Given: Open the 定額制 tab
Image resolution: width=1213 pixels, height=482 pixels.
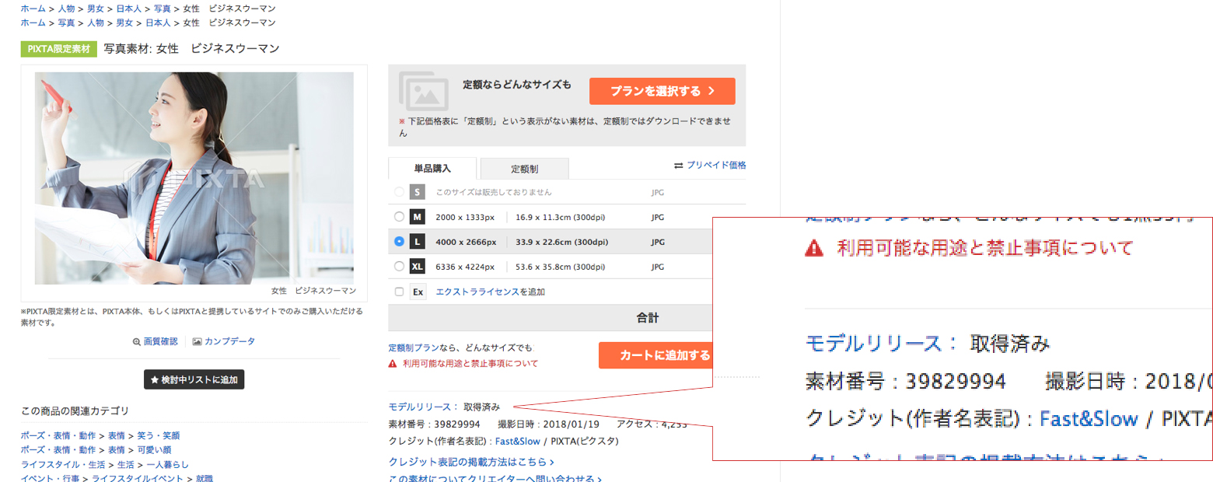Looking at the screenshot, I should (525, 168).
